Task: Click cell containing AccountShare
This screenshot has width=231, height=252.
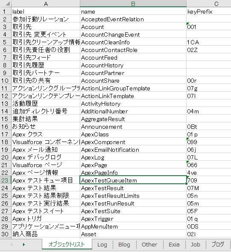Action: click(133, 81)
